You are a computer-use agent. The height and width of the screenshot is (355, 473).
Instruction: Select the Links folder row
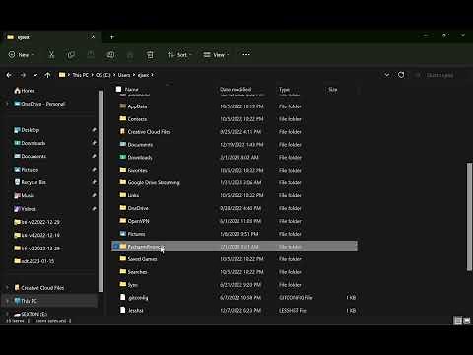[235, 195]
